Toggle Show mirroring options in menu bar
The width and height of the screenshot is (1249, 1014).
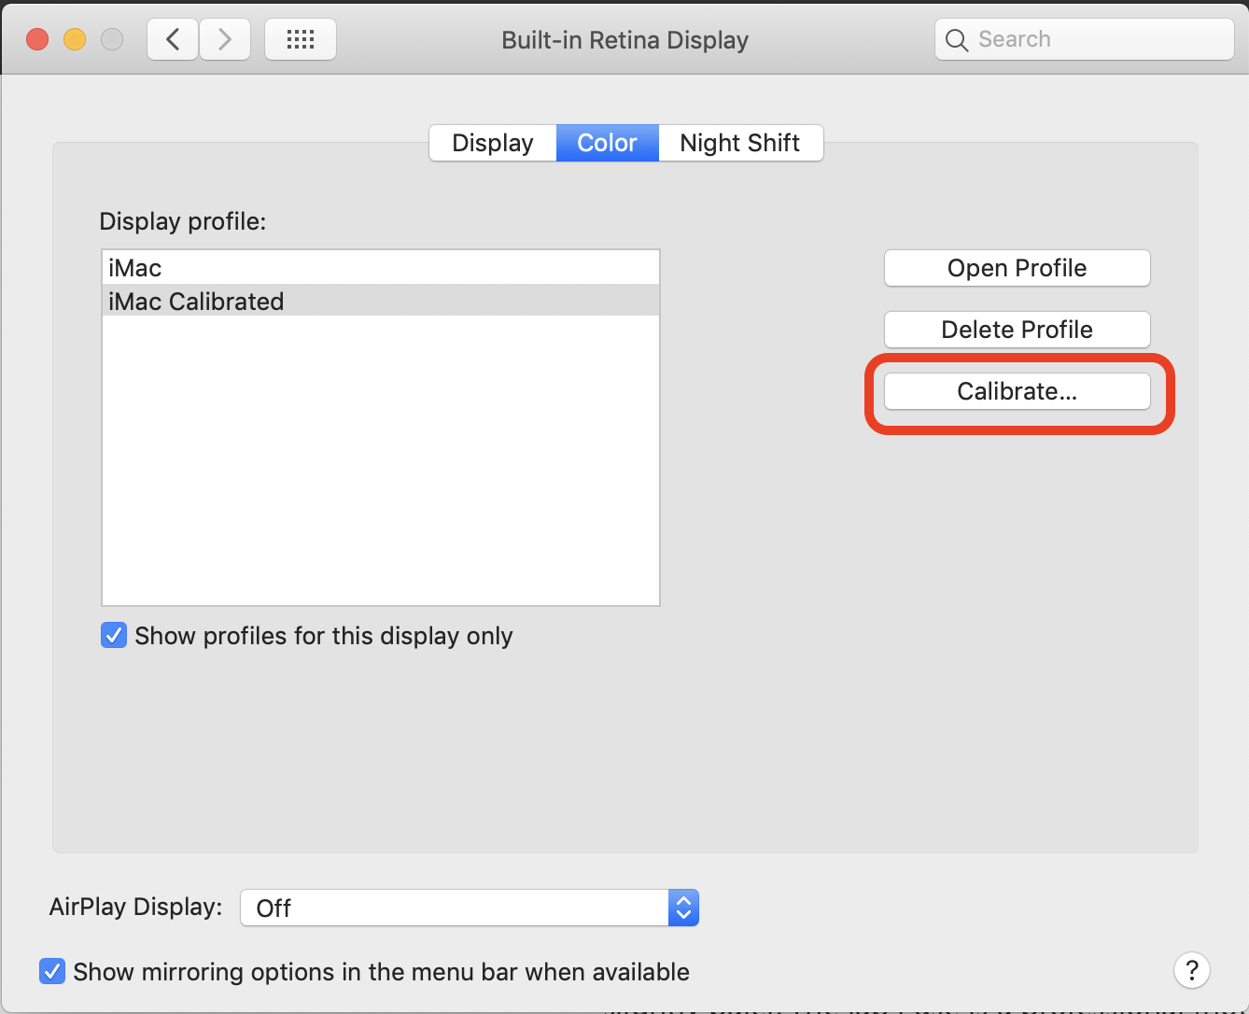tap(52, 972)
